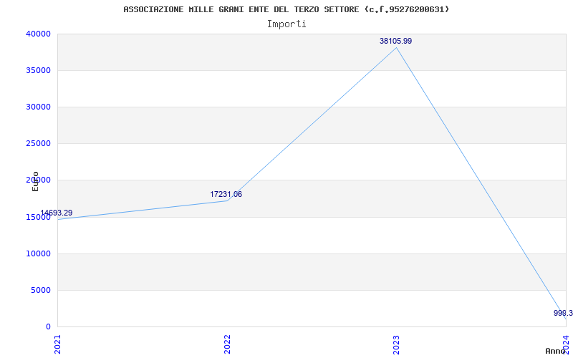Select the 14693.29 data label

click(x=57, y=213)
